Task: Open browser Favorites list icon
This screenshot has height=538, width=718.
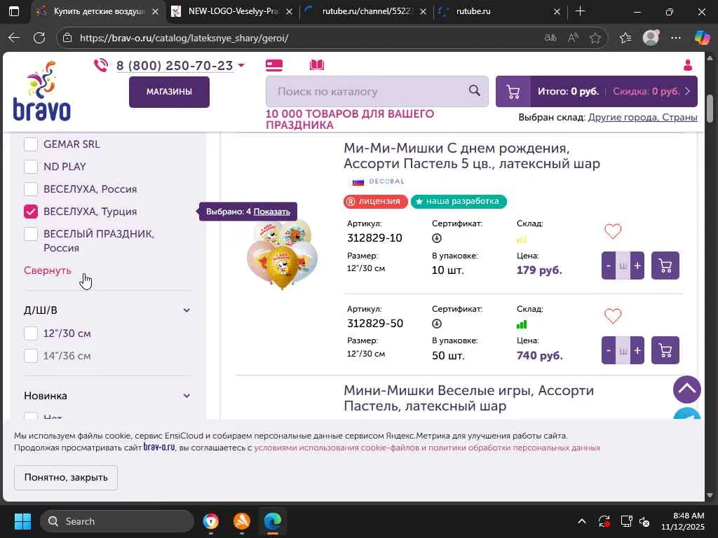Action: [x=625, y=38]
